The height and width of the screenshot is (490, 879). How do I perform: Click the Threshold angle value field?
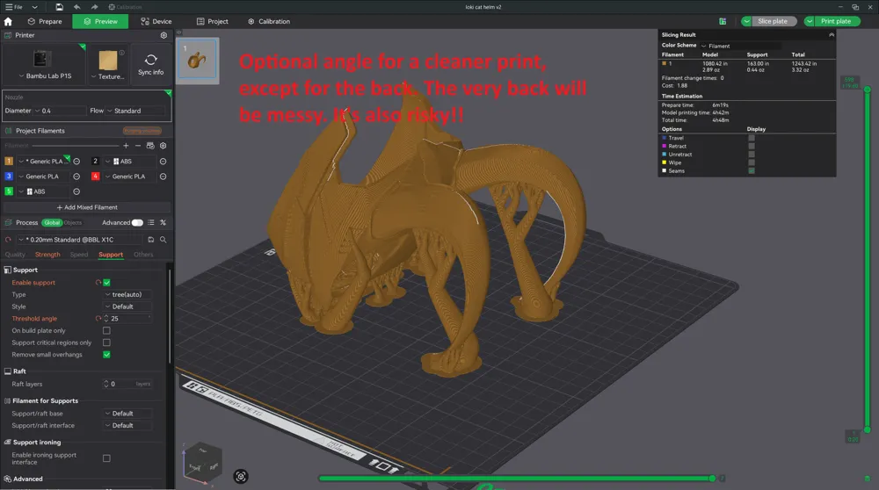tap(130, 319)
